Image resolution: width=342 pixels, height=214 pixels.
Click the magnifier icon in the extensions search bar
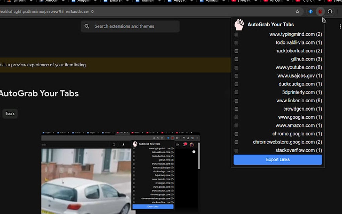pyautogui.click(x=87, y=26)
